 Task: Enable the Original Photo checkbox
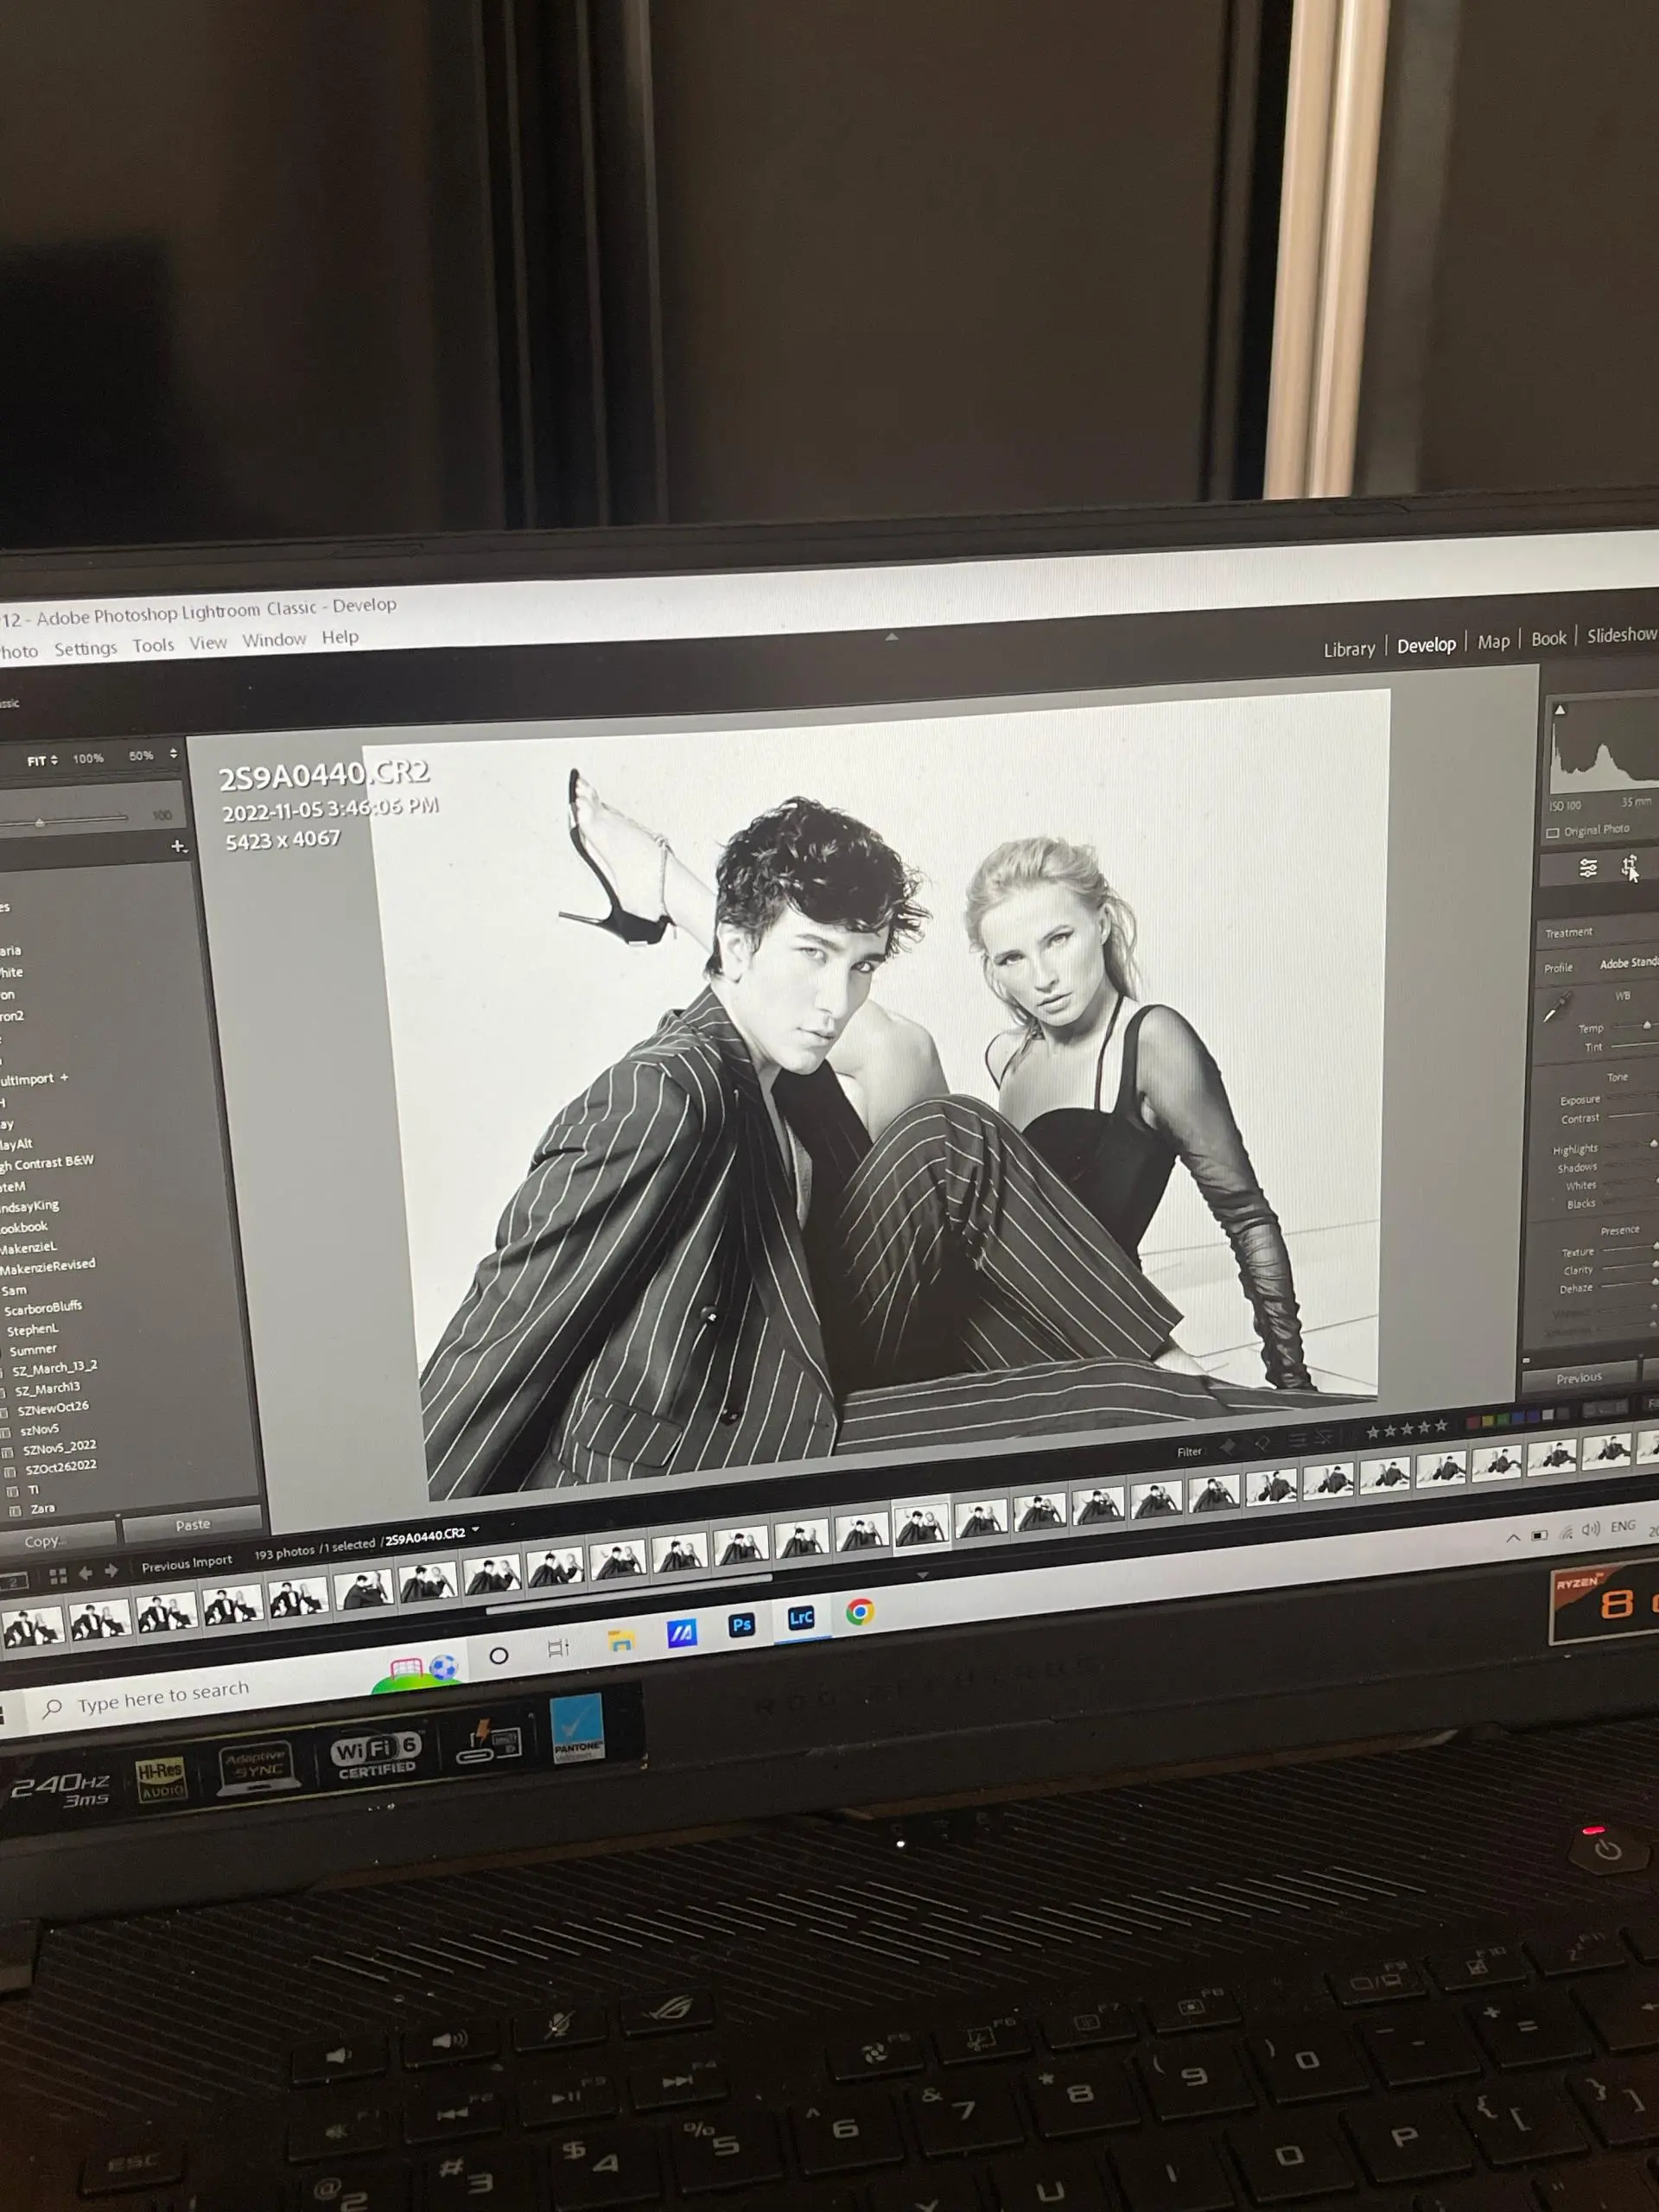click(1552, 832)
